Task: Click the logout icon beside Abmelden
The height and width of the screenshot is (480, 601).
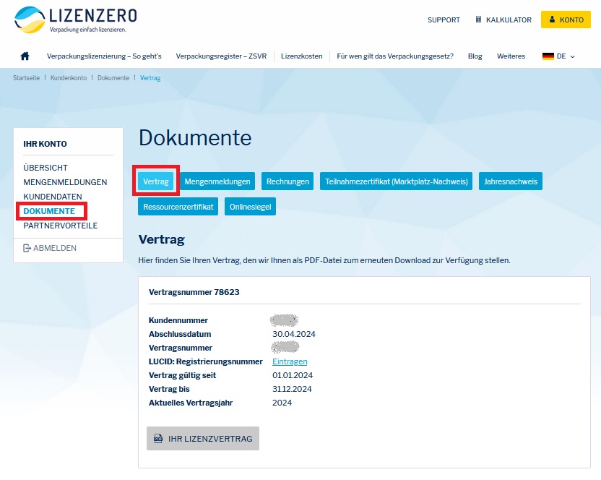Action: click(x=27, y=248)
